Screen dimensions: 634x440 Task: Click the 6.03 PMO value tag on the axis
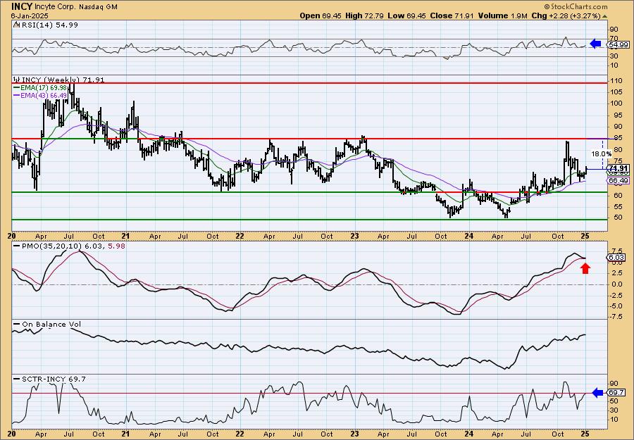[x=617, y=258]
